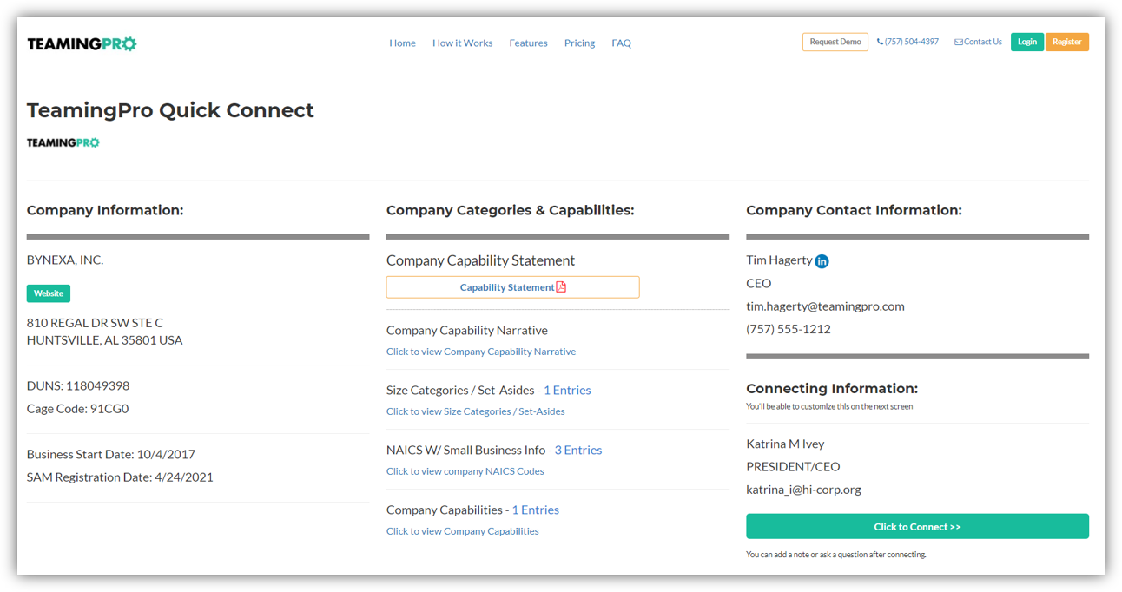Click to view Size Categories / Set-Asides
The height and width of the screenshot is (592, 1122).
476,411
